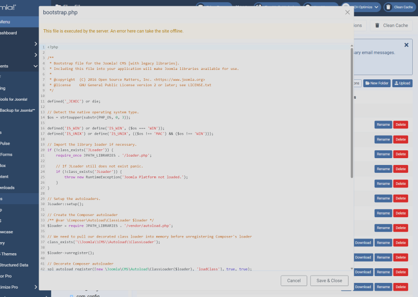Open Dashboard in the sidebar
418x297 pixels.
click(8, 33)
